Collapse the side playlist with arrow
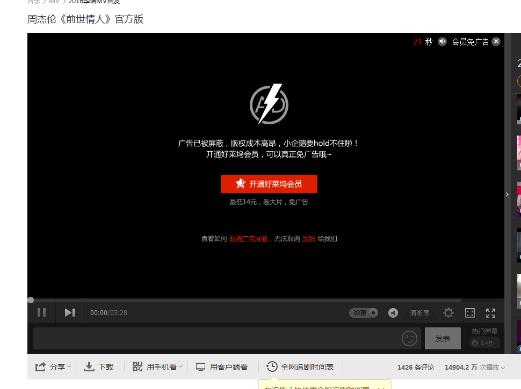 (507, 194)
